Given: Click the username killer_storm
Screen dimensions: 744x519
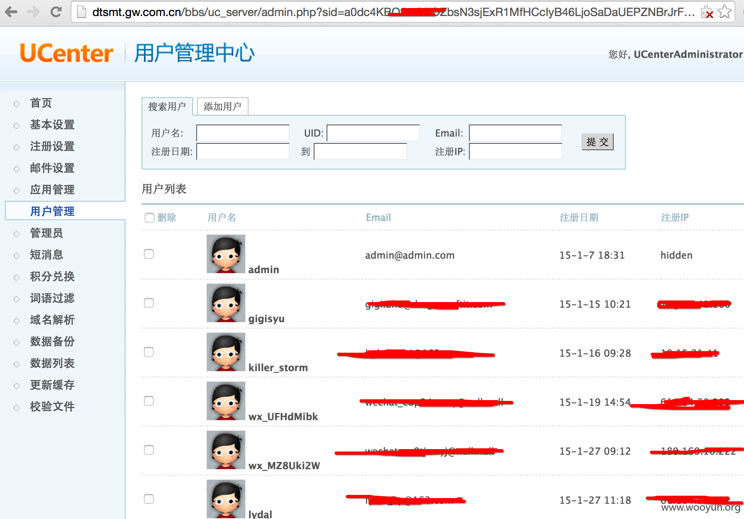Looking at the screenshot, I should tap(278, 368).
